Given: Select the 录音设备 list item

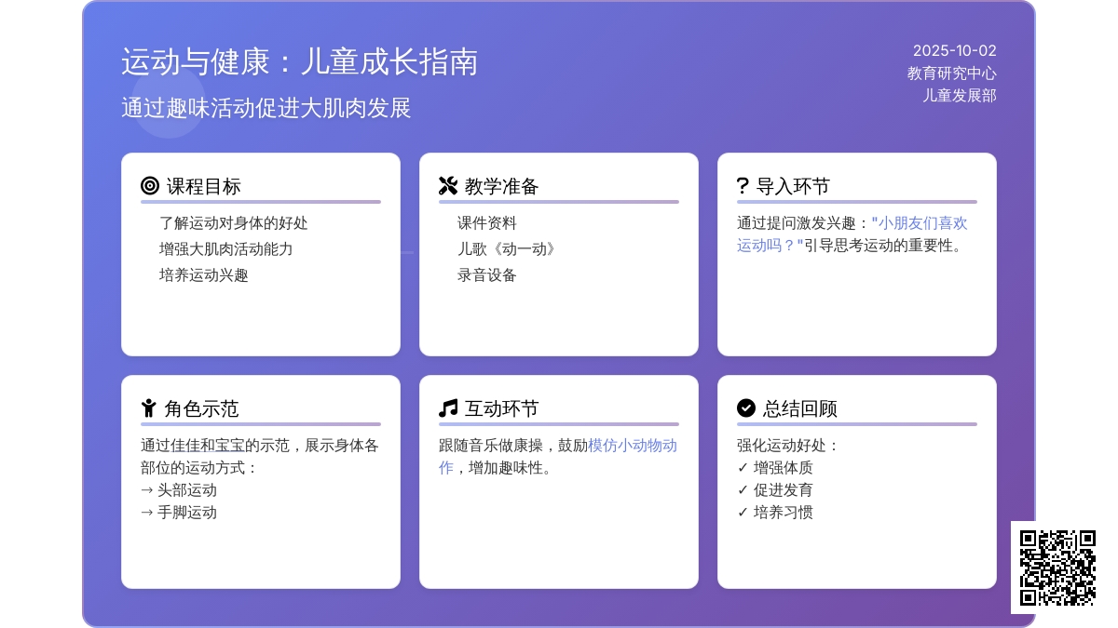Looking at the screenshot, I should click(x=486, y=275).
